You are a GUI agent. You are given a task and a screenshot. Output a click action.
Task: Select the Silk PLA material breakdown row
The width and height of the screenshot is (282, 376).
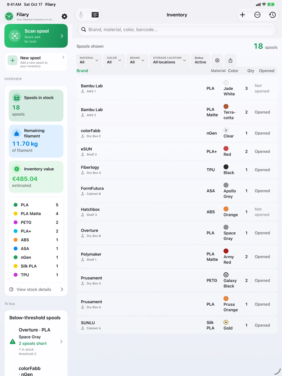36,266
